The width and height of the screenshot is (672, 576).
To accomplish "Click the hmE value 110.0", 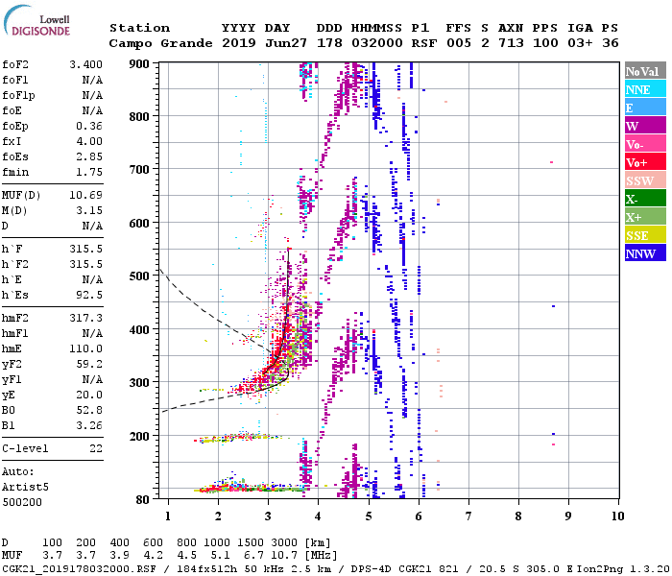I will [x=85, y=348].
